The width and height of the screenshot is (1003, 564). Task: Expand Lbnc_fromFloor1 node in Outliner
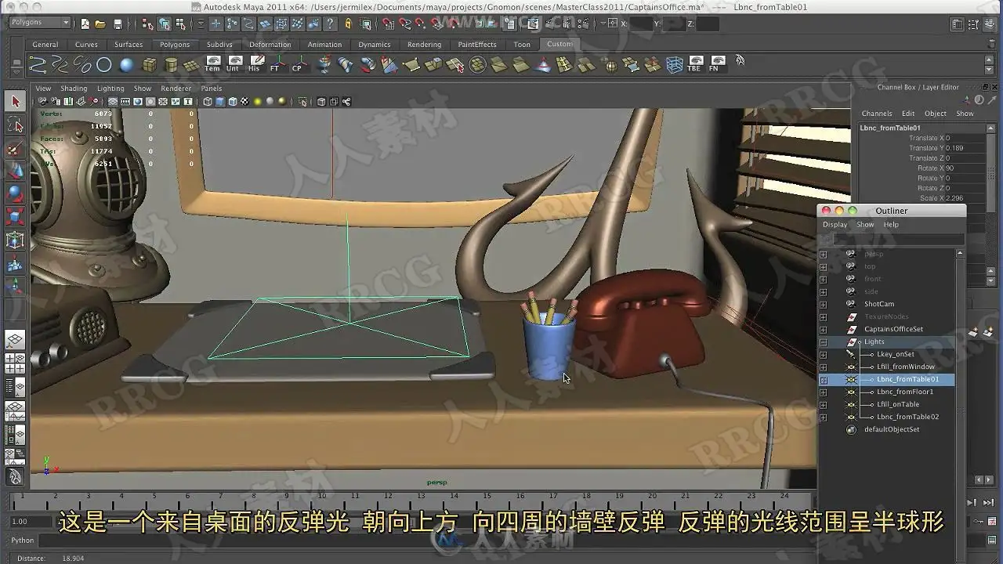click(x=823, y=392)
